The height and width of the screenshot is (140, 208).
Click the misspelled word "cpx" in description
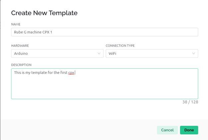(71, 72)
